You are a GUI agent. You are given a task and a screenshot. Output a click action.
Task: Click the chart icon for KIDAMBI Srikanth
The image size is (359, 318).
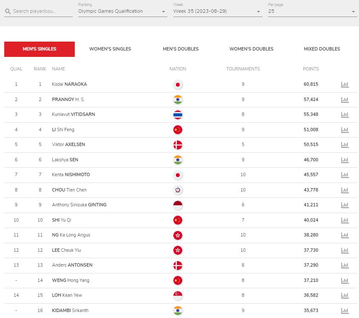click(x=345, y=311)
